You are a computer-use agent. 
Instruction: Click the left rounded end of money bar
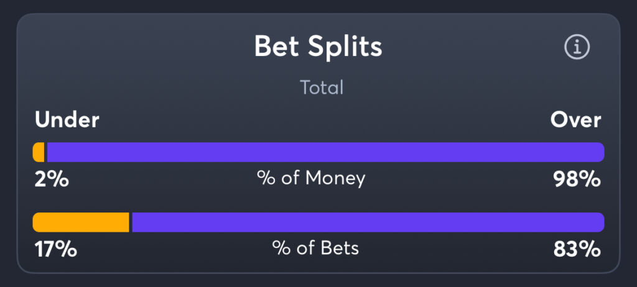35,152
